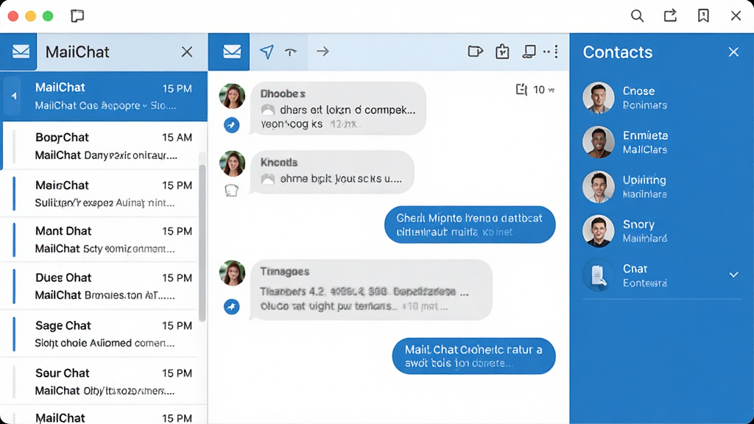
Task: Select contact Enmiieta
Action: [661, 142]
